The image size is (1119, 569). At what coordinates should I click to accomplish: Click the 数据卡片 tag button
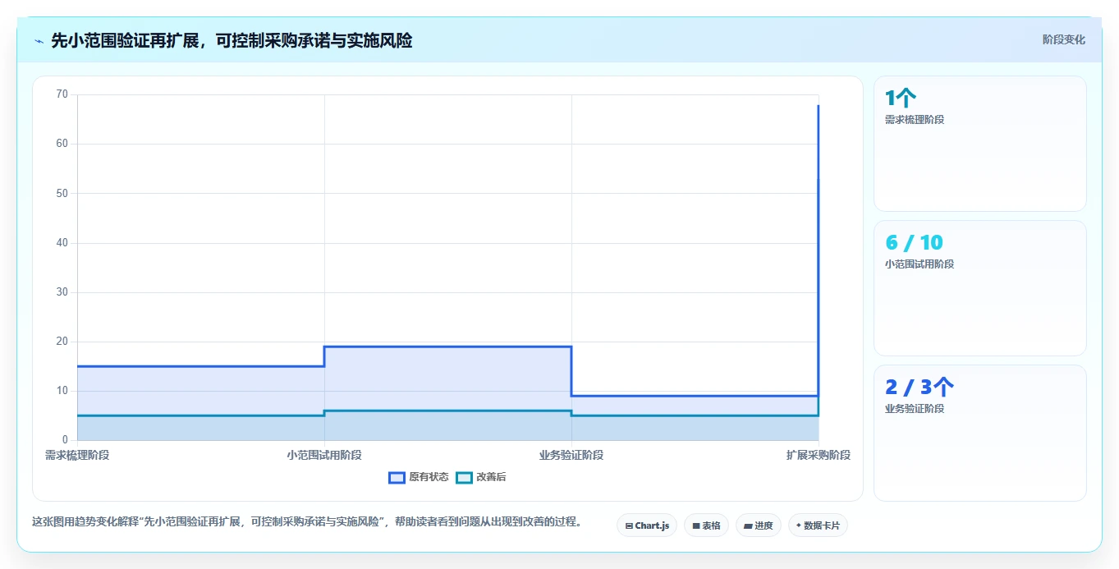pyautogui.click(x=818, y=525)
